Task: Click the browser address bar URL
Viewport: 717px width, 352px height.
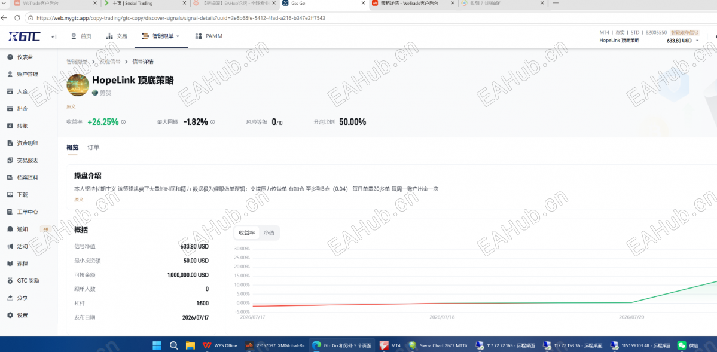Action: [x=181, y=18]
